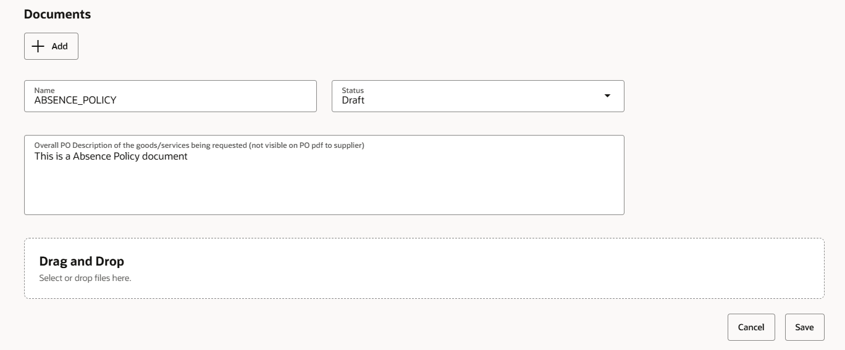Cancel the document edits

tap(751, 327)
